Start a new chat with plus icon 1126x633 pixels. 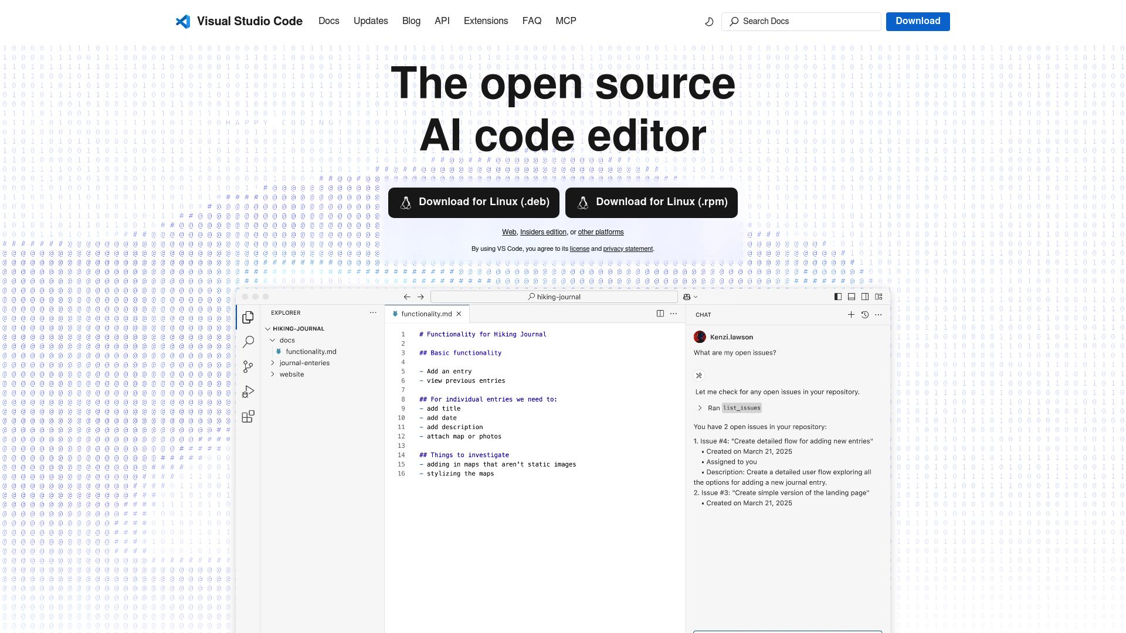tap(851, 315)
